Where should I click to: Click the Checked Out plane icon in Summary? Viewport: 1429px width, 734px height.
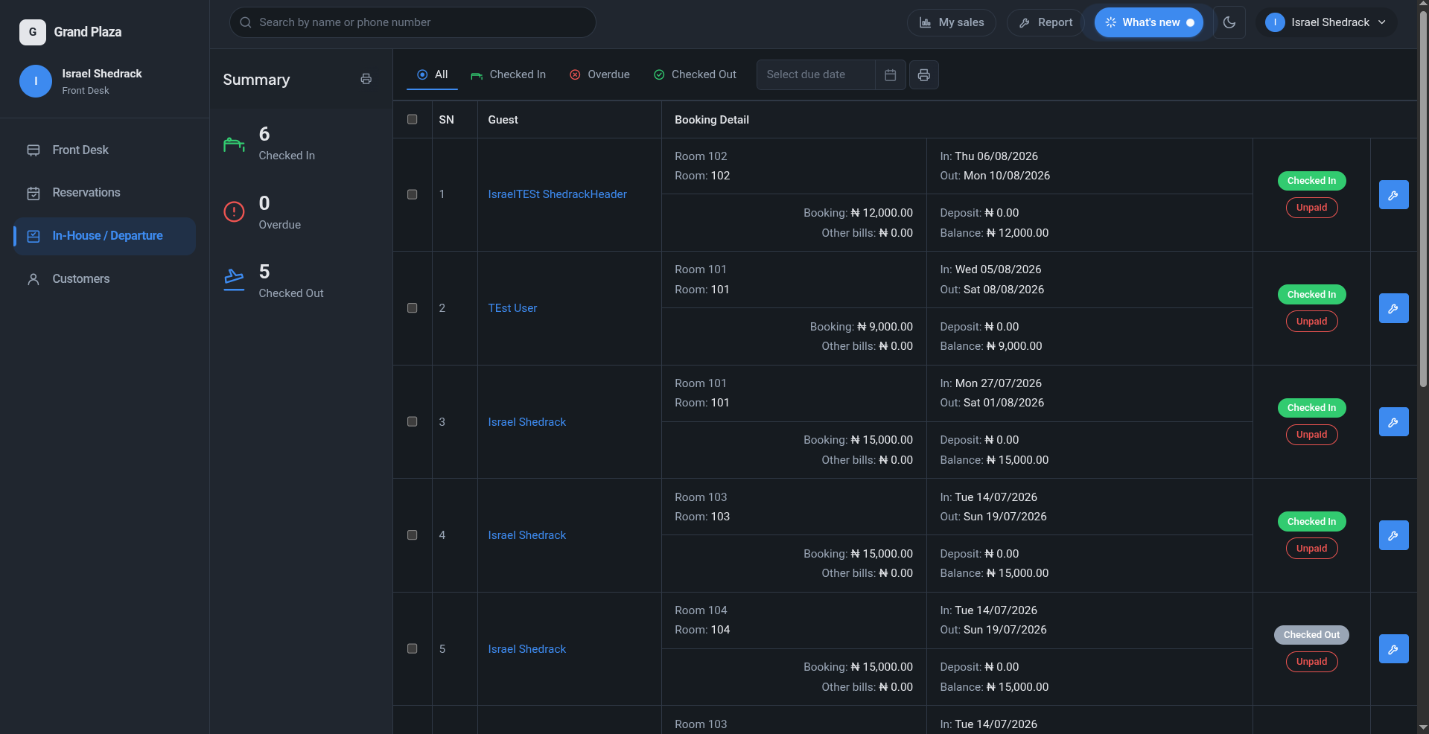tap(234, 279)
